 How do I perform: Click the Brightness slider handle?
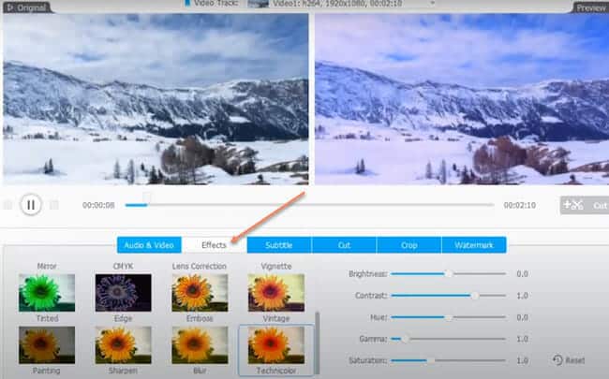[x=449, y=273]
